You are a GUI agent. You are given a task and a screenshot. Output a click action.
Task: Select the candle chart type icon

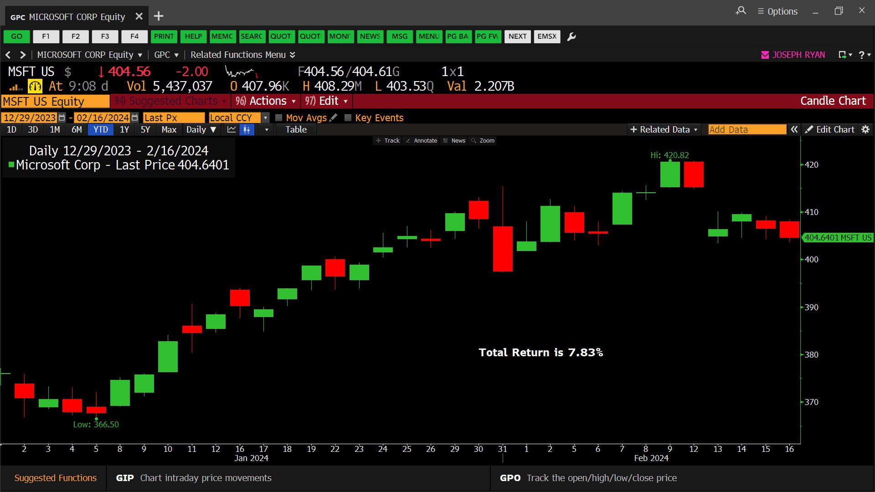coord(247,130)
